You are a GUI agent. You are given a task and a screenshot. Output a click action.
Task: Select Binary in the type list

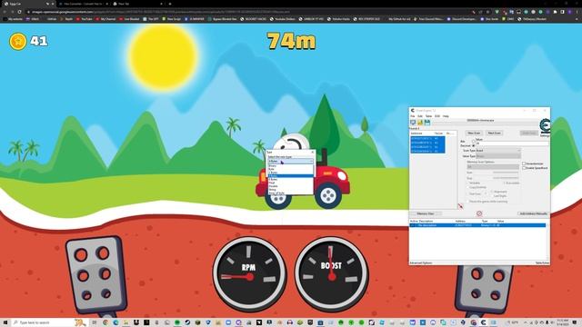tap(290, 165)
